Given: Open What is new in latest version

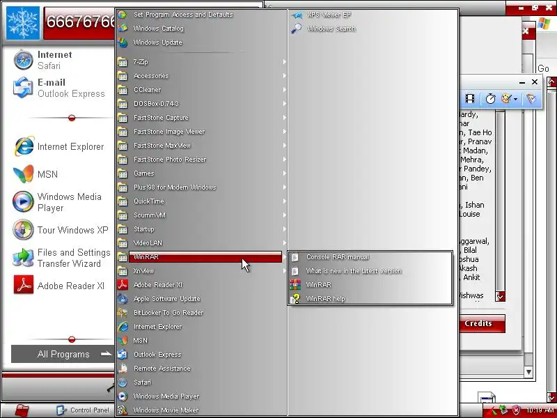Looking at the screenshot, I should 370,271.
